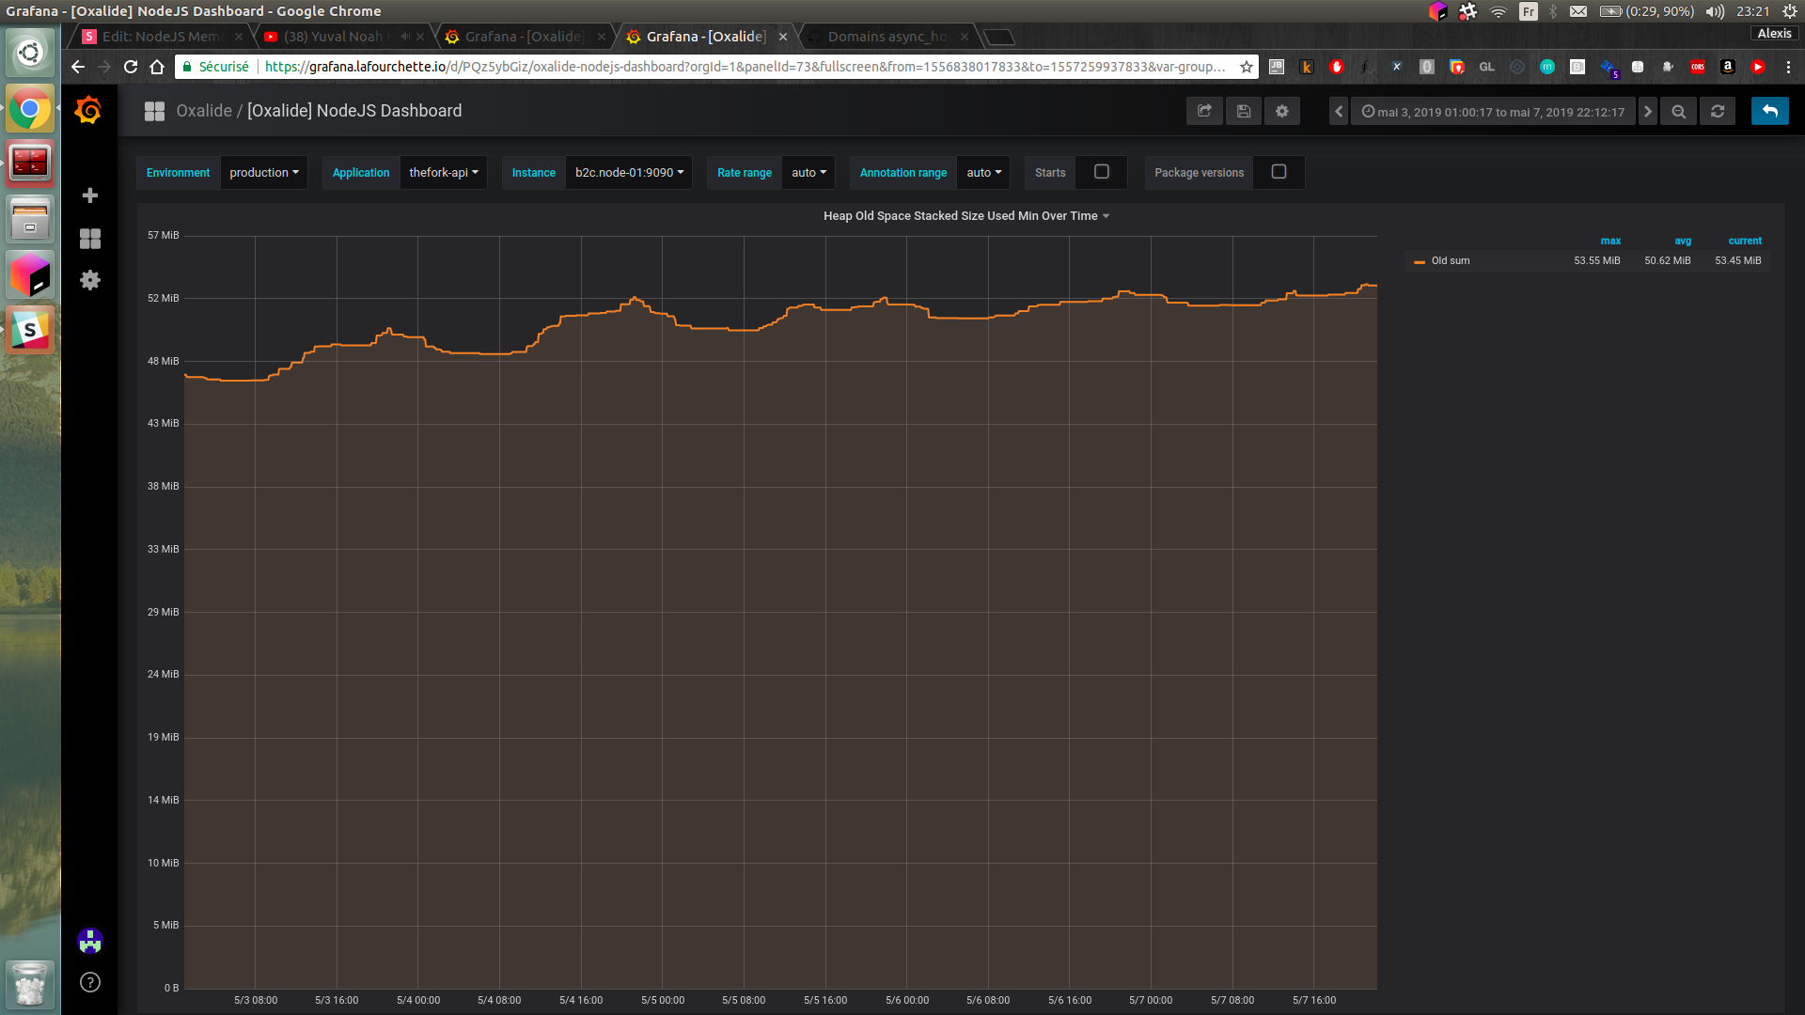Enable the Starts checkbox
Viewport: 1805px width, 1015px height.
pos(1102,172)
